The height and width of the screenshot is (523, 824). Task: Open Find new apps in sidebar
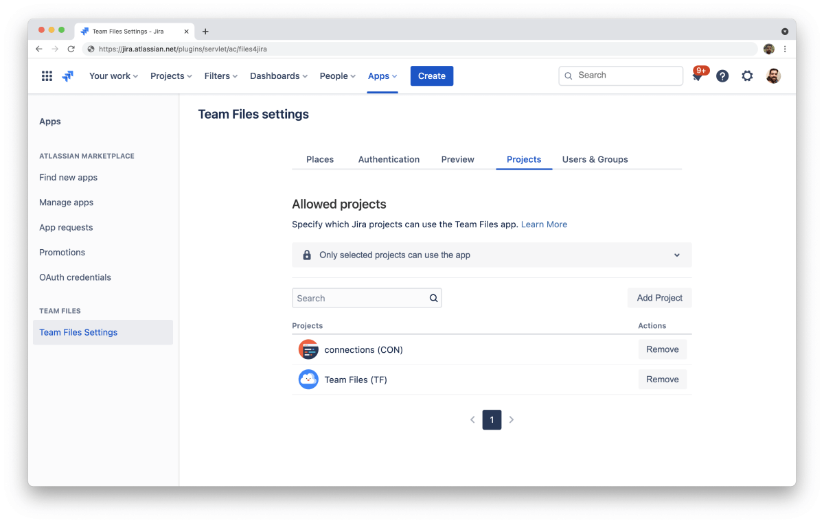tap(69, 177)
